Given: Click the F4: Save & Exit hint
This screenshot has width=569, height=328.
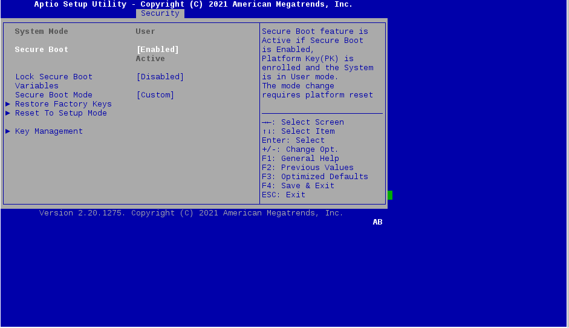Looking at the screenshot, I should pos(298,186).
